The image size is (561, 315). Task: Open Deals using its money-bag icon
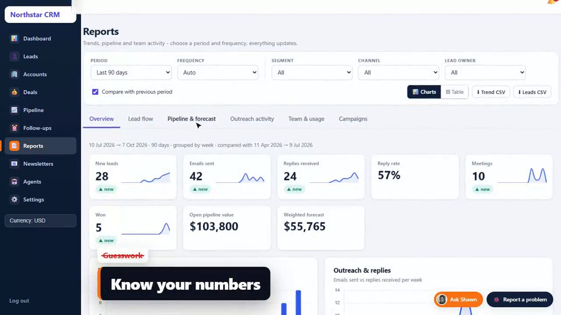14,92
